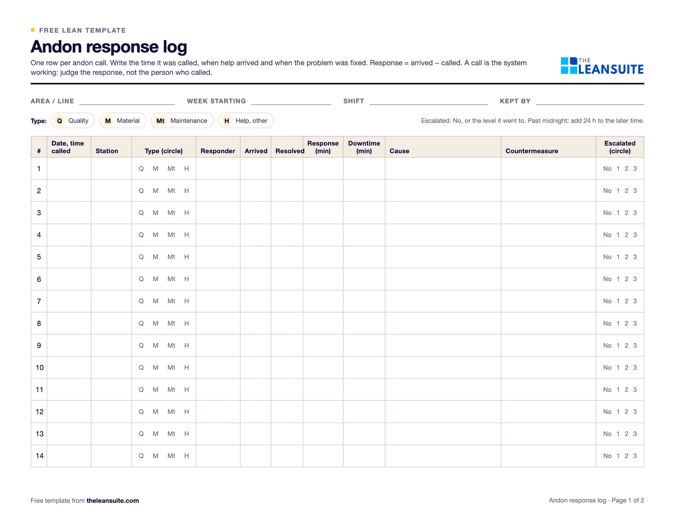Open the theleansuite.com footer link

(x=113, y=501)
